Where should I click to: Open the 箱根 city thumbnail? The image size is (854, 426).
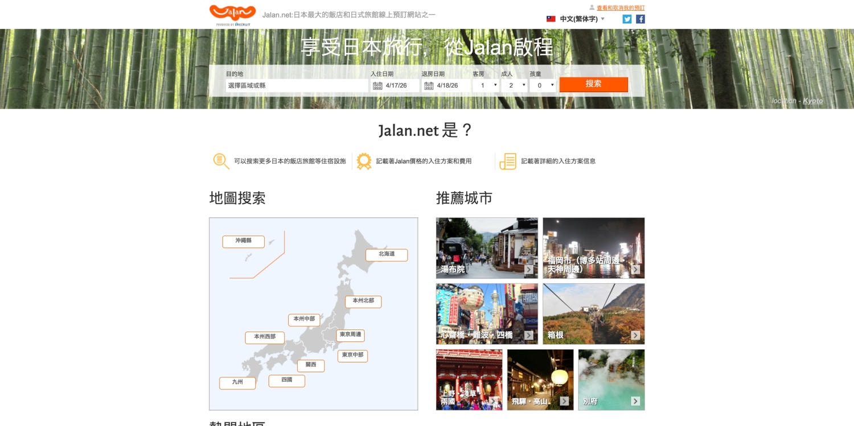point(594,314)
